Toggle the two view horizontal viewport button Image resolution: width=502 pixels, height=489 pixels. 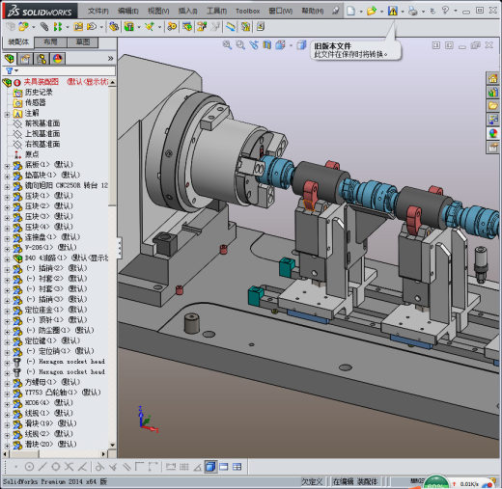[x=224, y=467]
